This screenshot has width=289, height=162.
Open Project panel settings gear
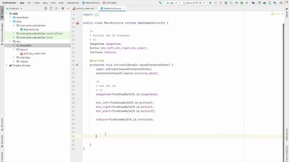coord(63,9)
